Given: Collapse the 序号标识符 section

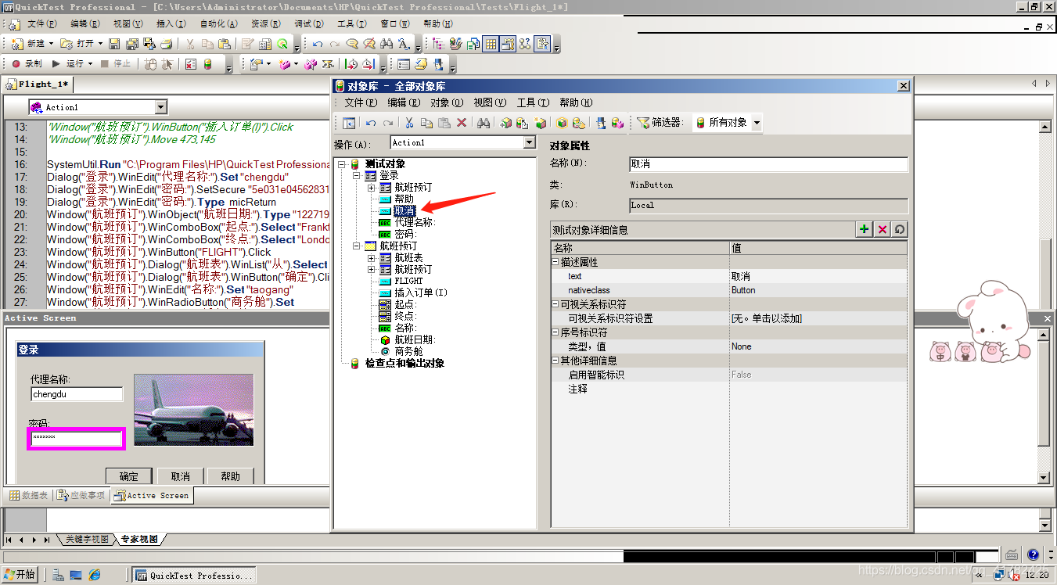Looking at the screenshot, I should [x=555, y=332].
